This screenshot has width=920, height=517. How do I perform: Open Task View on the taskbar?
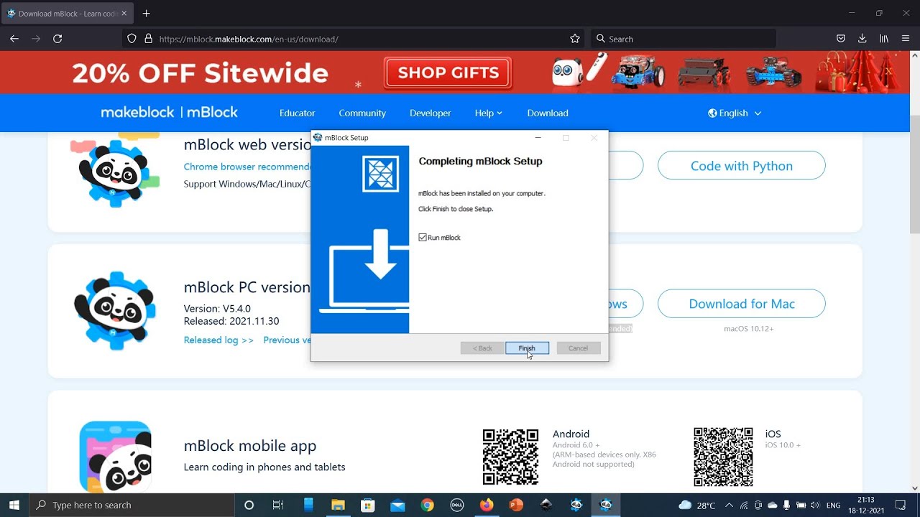[x=278, y=505]
